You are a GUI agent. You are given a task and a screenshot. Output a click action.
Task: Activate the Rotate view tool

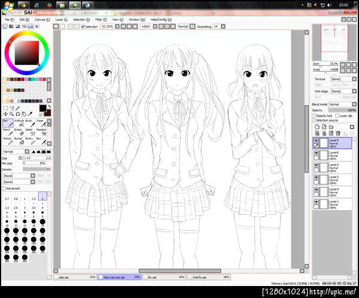tap(17, 114)
